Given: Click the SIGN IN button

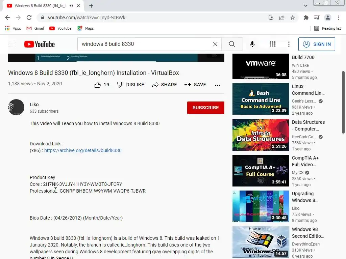Looking at the screenshot, I should 317,44.
